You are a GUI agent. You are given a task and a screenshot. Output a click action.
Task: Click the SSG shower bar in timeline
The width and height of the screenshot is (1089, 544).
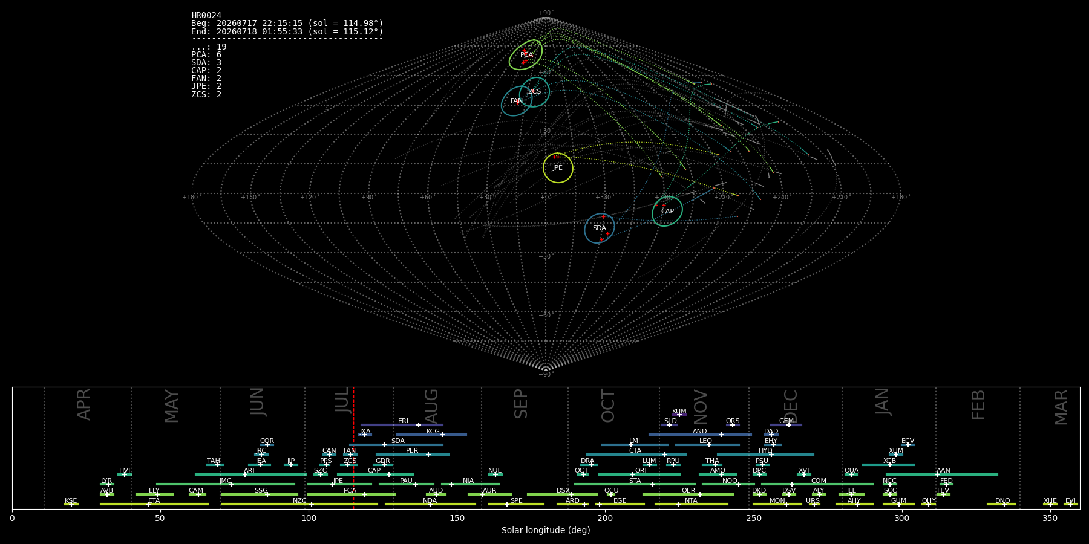pyautogui.click(x=260, y=494)
